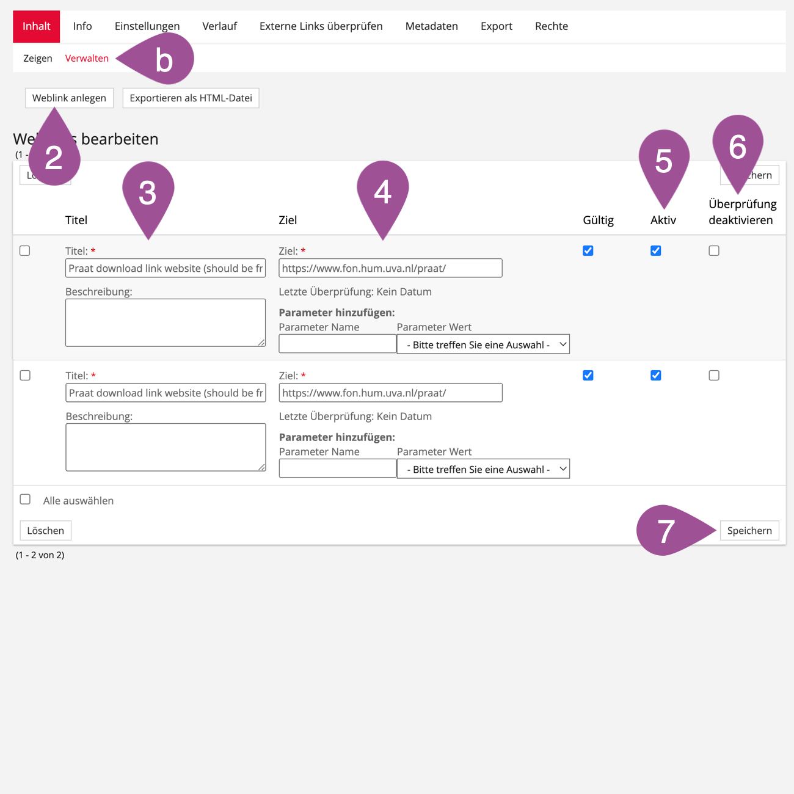This screenshot has width=794, height=794.
Task: Click the first weblink's Ziel URL field
Action: [390, 269]
